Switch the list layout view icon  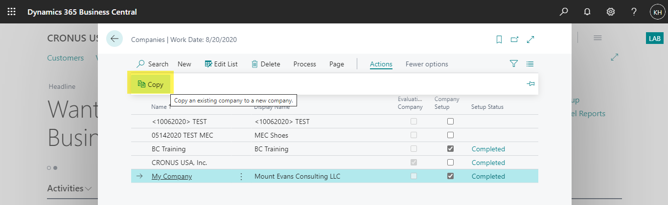530,63
